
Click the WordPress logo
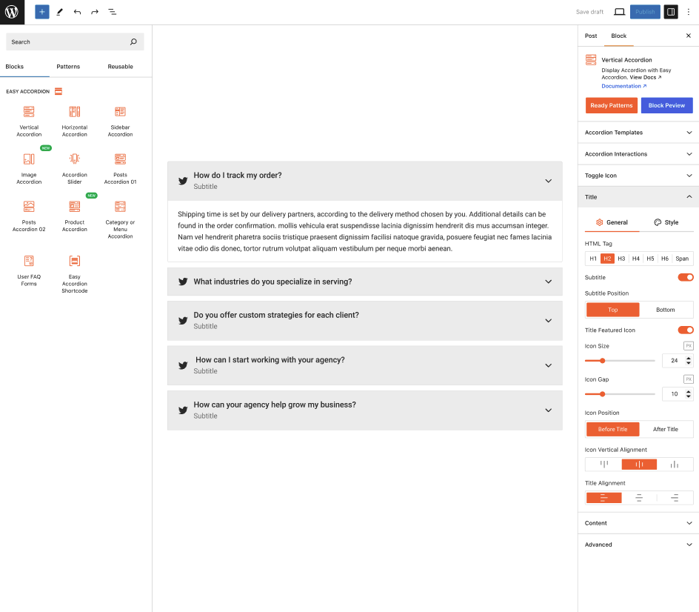pyautogui.click(x=12, y=12)
